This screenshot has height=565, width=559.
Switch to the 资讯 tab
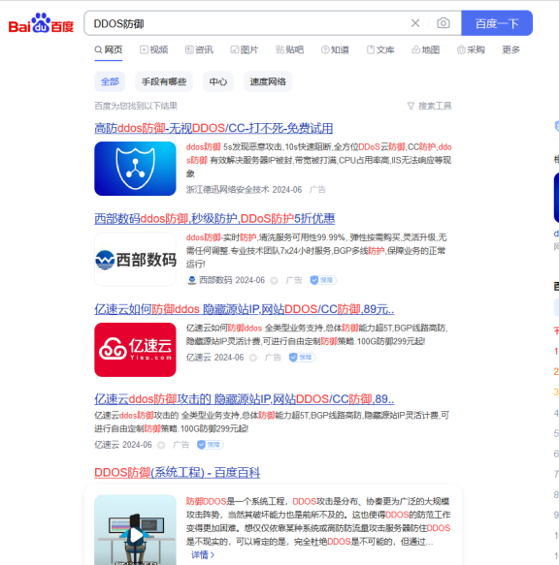[199, 49]
